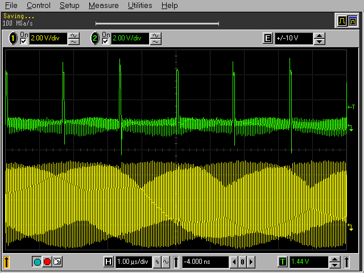Expand timebase with wide wave button
The height and width of the screenshot is (273, 364).
[166, 262]
